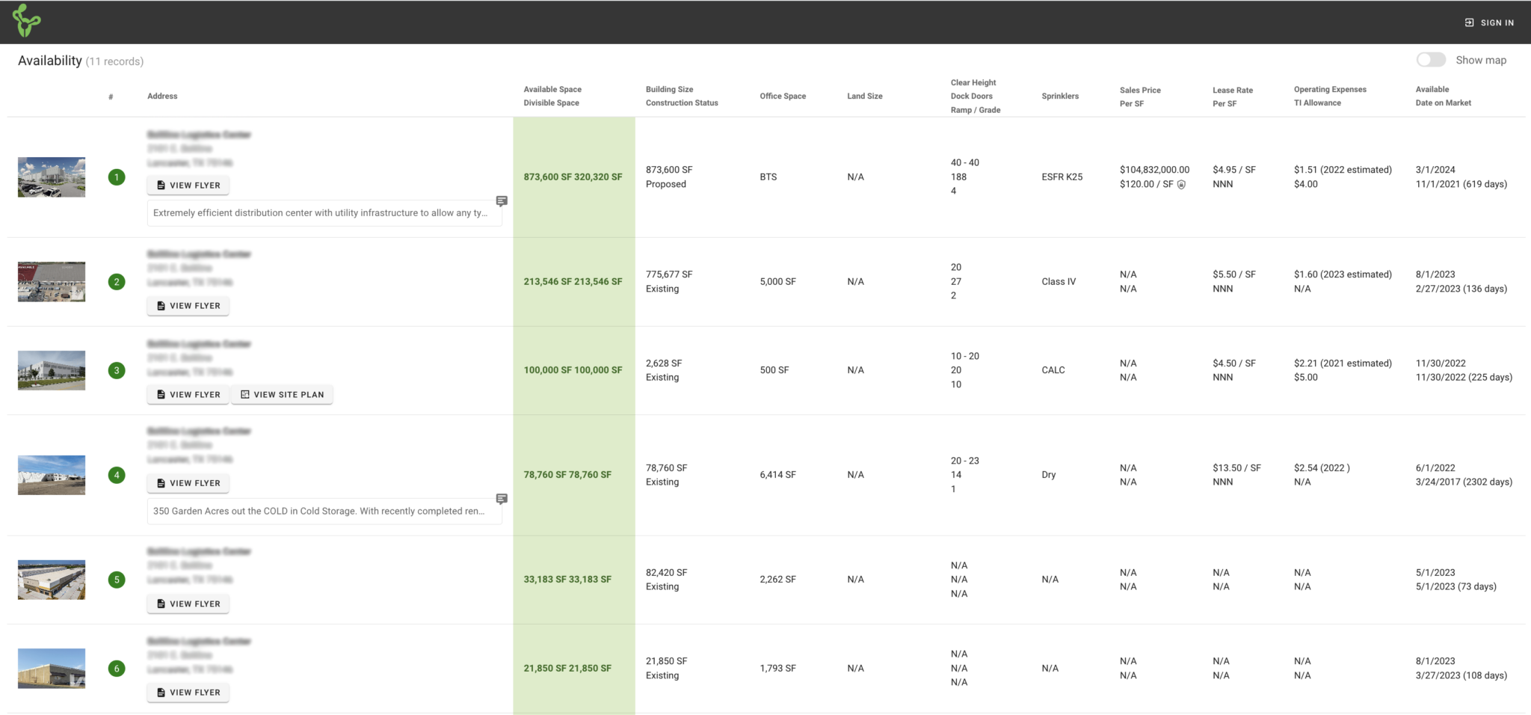Click the site plan grid icon for property 3

(245, 394)
